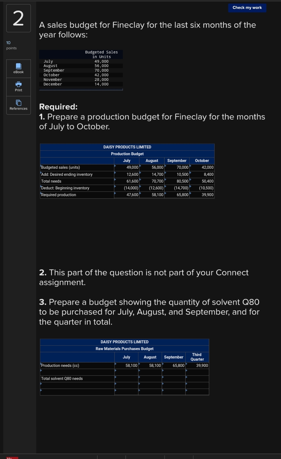281x459 pixels.
Task: Open the Production needs (cc) label dropdown
Action: [x=77, y=366]
